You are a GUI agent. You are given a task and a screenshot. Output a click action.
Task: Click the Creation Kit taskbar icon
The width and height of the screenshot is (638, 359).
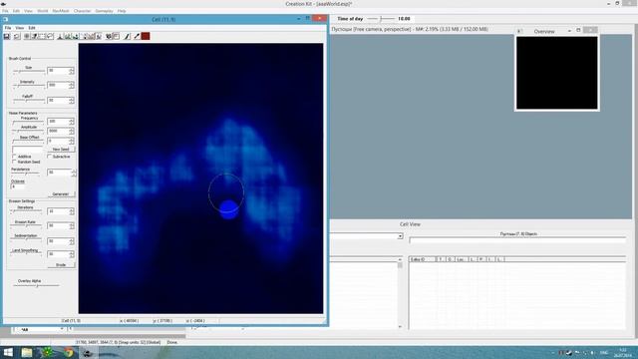[x=88, y=352]
